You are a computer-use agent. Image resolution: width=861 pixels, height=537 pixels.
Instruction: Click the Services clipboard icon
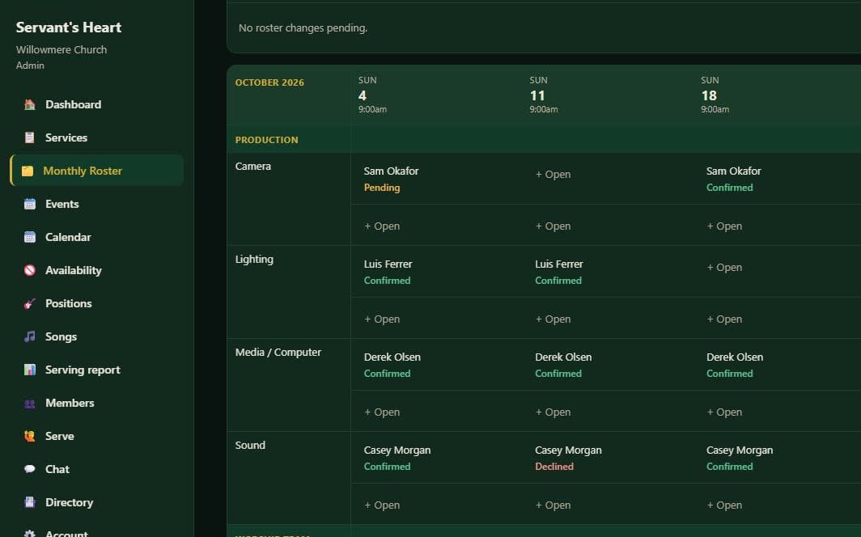pos(30,137)
